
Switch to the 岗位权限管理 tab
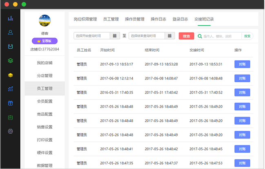point(85,19)
